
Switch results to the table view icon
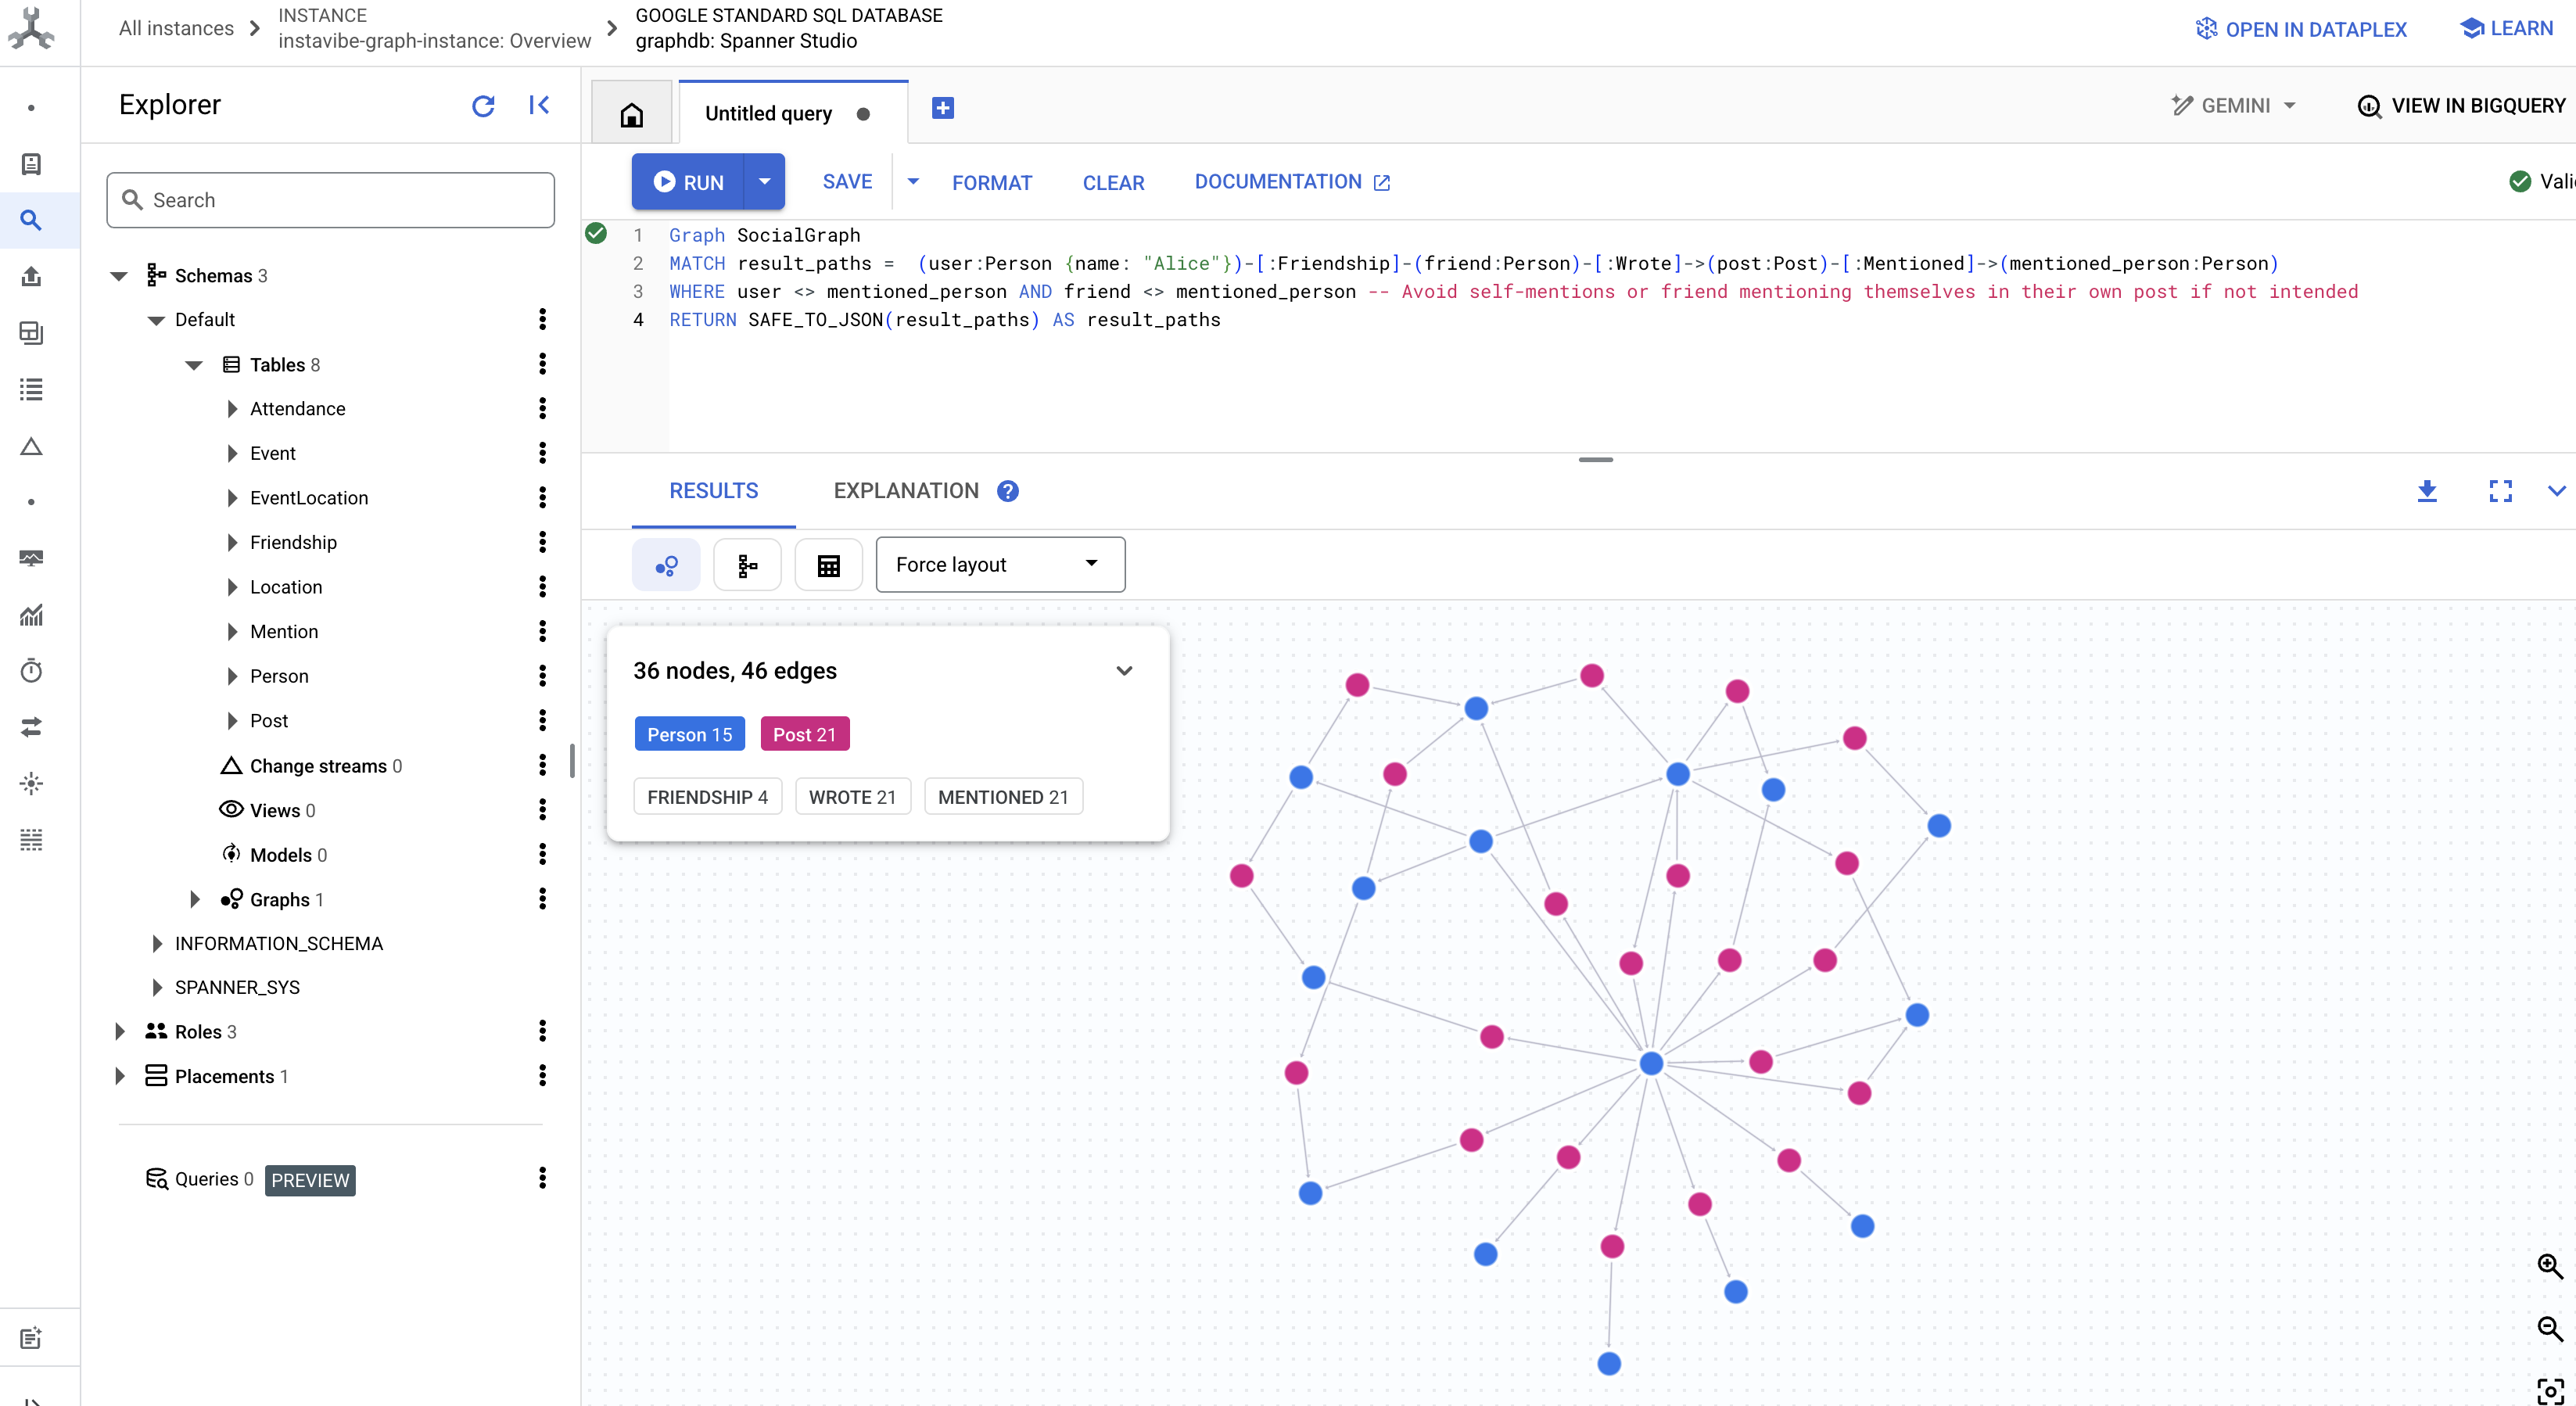[828, 564]
